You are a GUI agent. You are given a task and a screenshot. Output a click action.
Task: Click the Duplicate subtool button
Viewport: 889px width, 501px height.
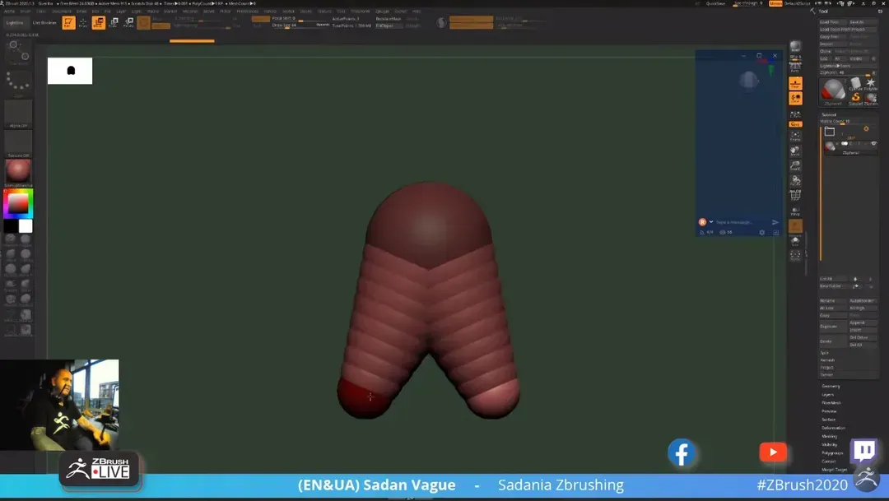point(827,327)
